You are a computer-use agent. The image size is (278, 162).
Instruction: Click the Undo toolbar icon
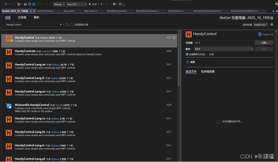40,4
